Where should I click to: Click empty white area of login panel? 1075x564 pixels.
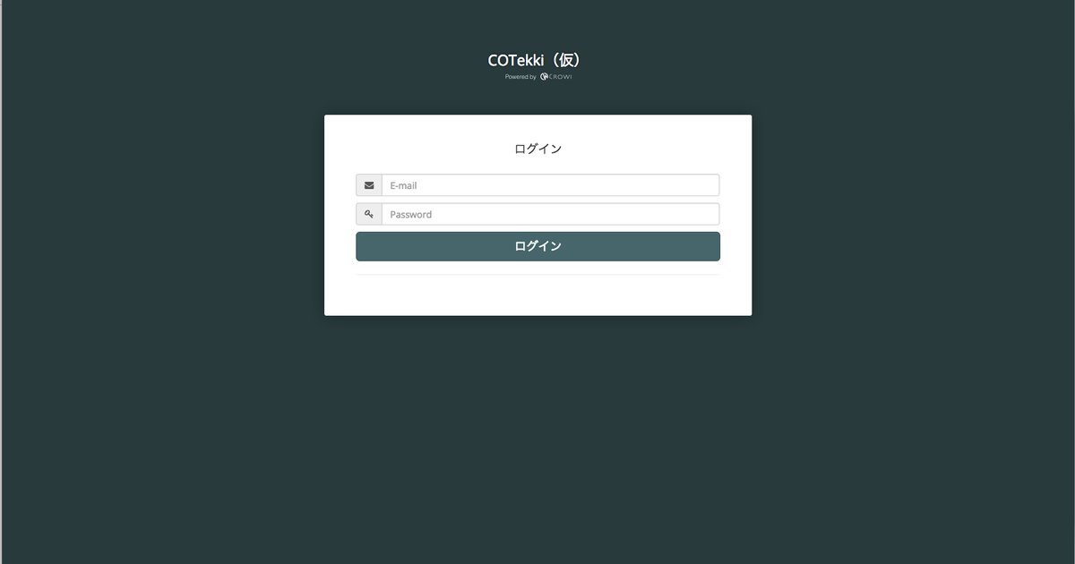537,296
